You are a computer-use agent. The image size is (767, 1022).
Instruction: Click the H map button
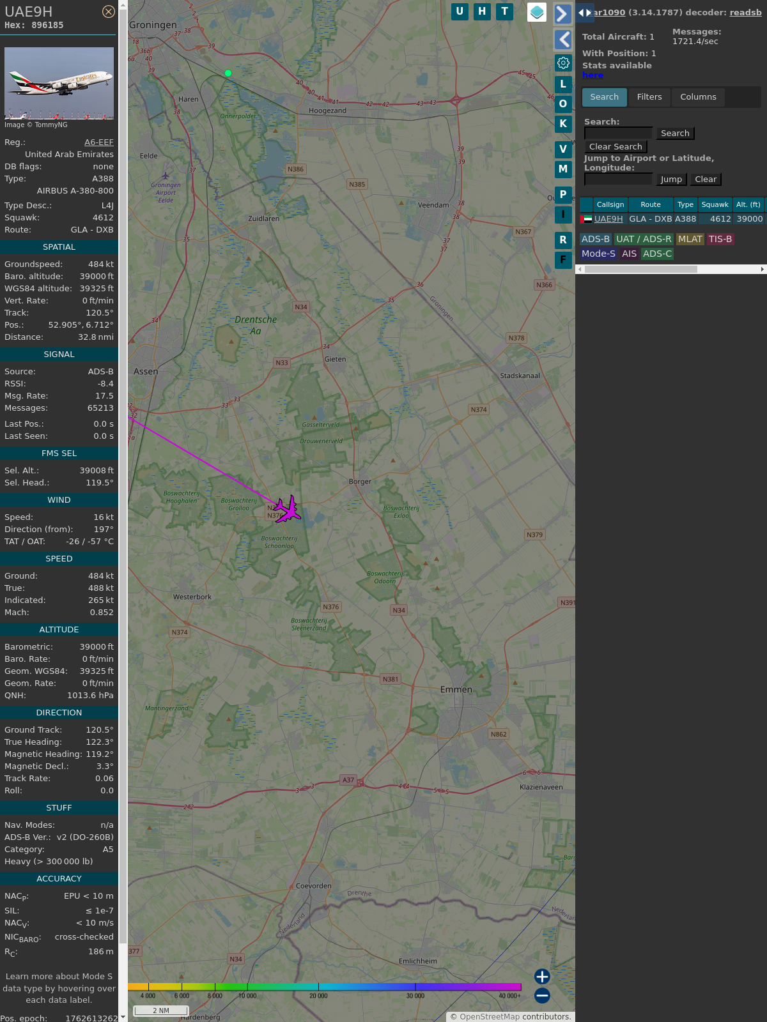point(482,11)
